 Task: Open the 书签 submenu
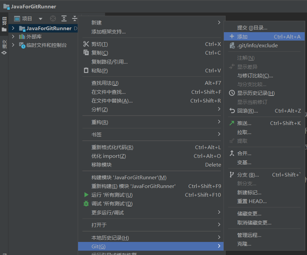point(151,134)
